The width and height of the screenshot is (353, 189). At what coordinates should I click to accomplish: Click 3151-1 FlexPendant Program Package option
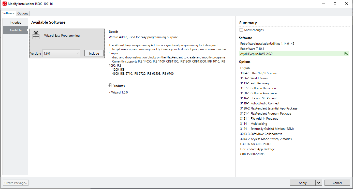click(266, 114)
